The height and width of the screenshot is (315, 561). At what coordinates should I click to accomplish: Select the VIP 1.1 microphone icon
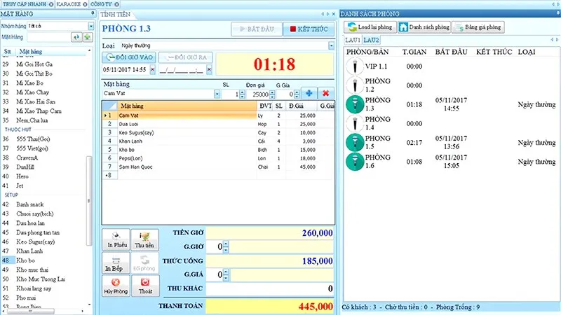click(x=355, y=66)
